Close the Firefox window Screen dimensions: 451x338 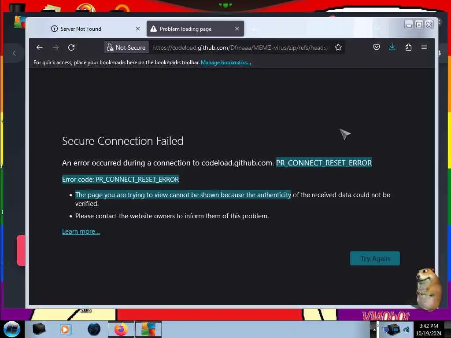click(429, 25)
